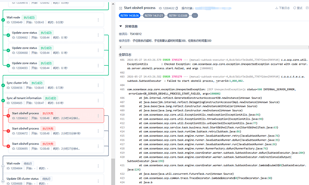Viewport: 309px width, 185px height.
Task: Select the highlighted Start obshell process card 12004632
Action: [x=56, y=116]
